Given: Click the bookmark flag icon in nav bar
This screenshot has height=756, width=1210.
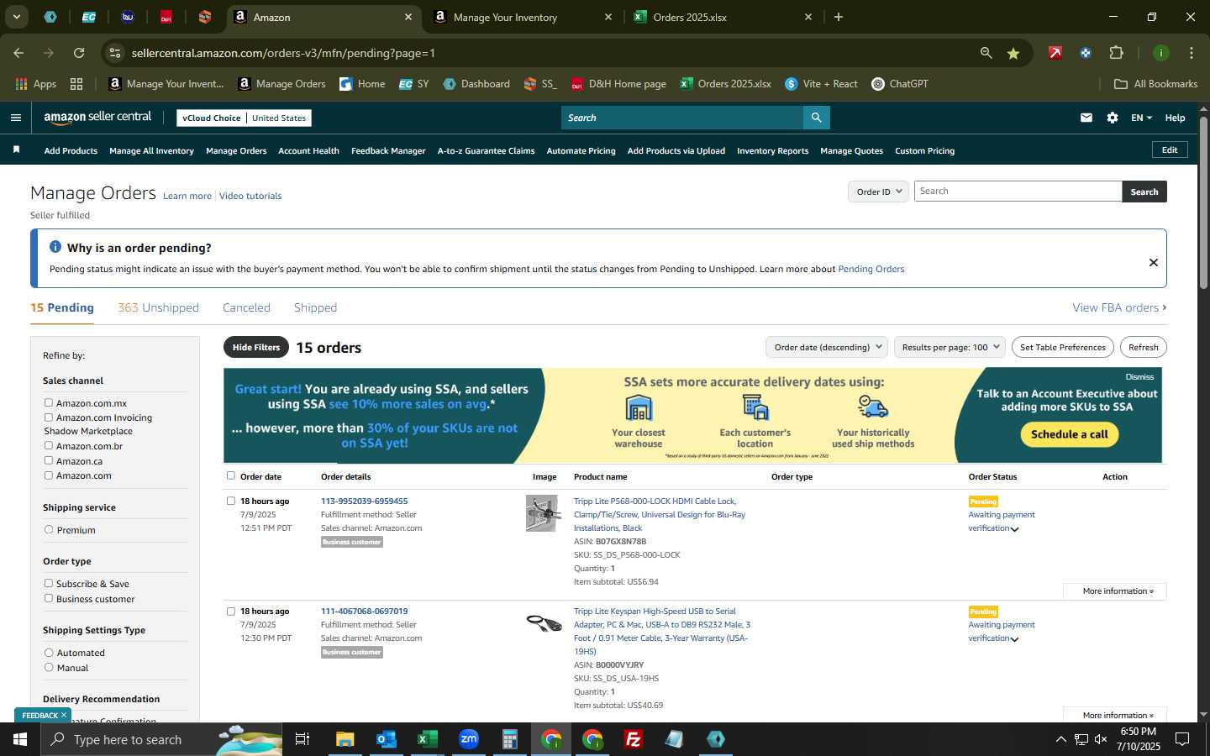Looking at the screenshot, I should click(x=16, y=150).
